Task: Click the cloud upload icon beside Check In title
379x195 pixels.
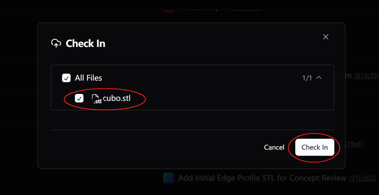Action: coord(56,43)
